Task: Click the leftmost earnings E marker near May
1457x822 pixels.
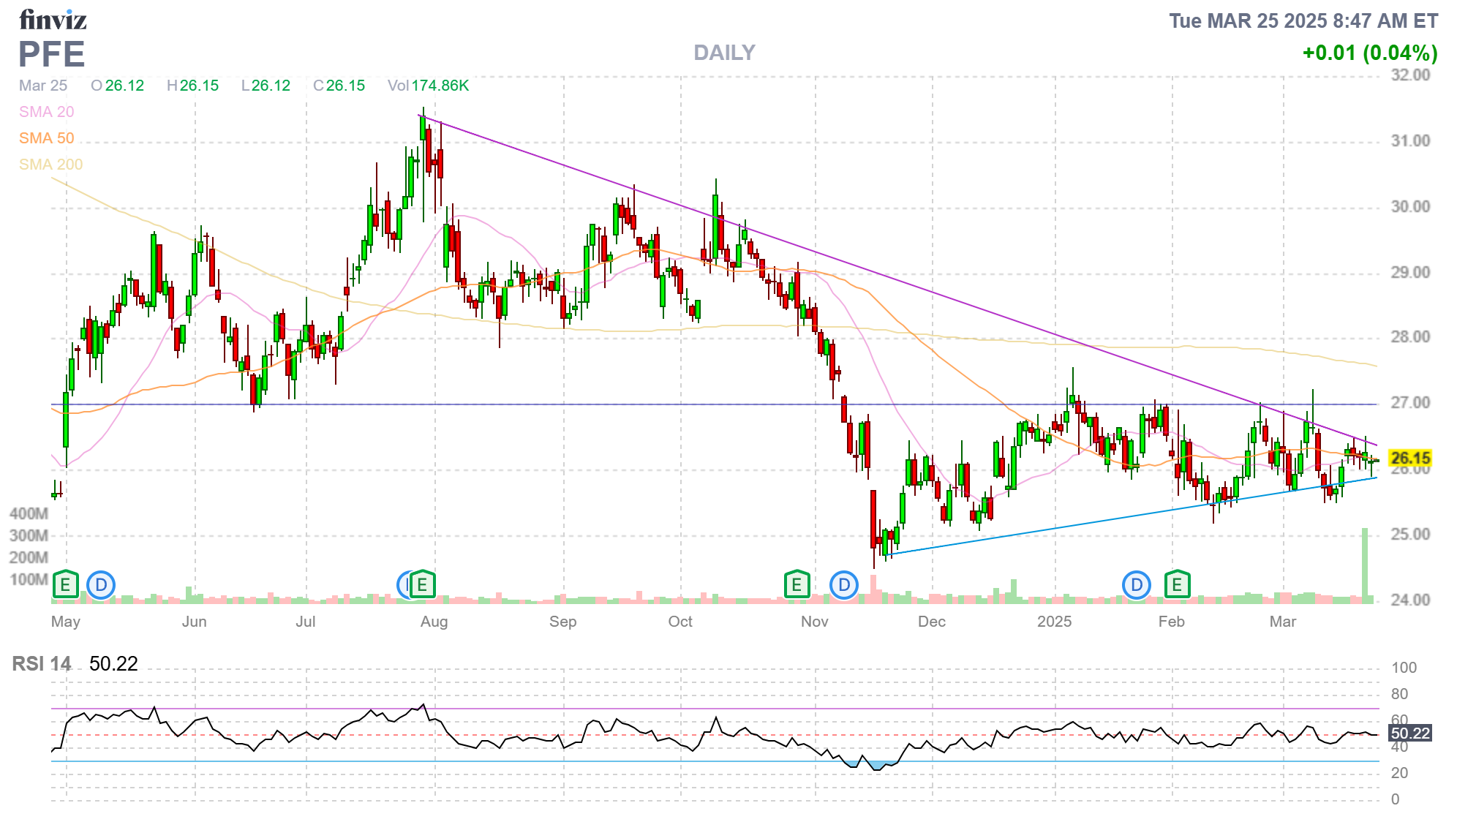Action: click(x=65, y=584)
